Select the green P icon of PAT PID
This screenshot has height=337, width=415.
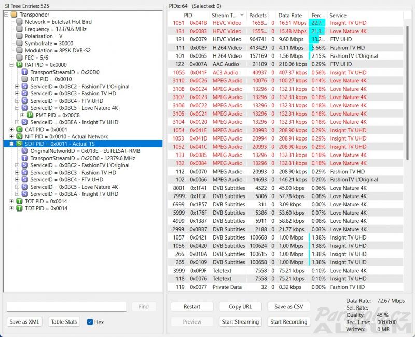[19, 64]
